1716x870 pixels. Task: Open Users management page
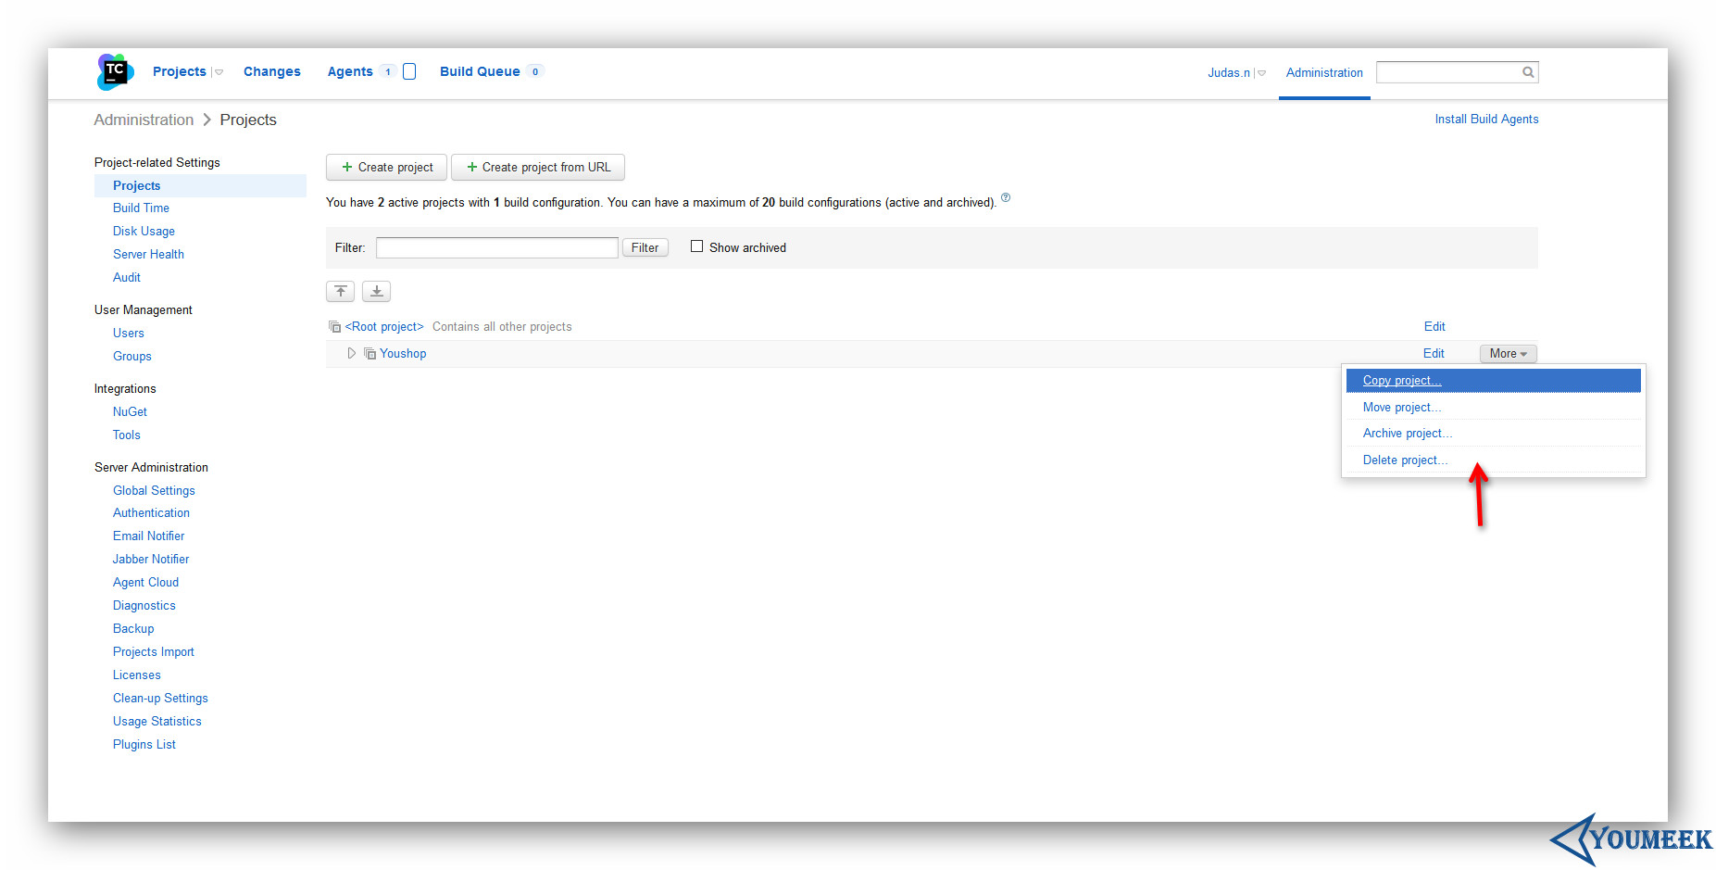tap(129, 333)
